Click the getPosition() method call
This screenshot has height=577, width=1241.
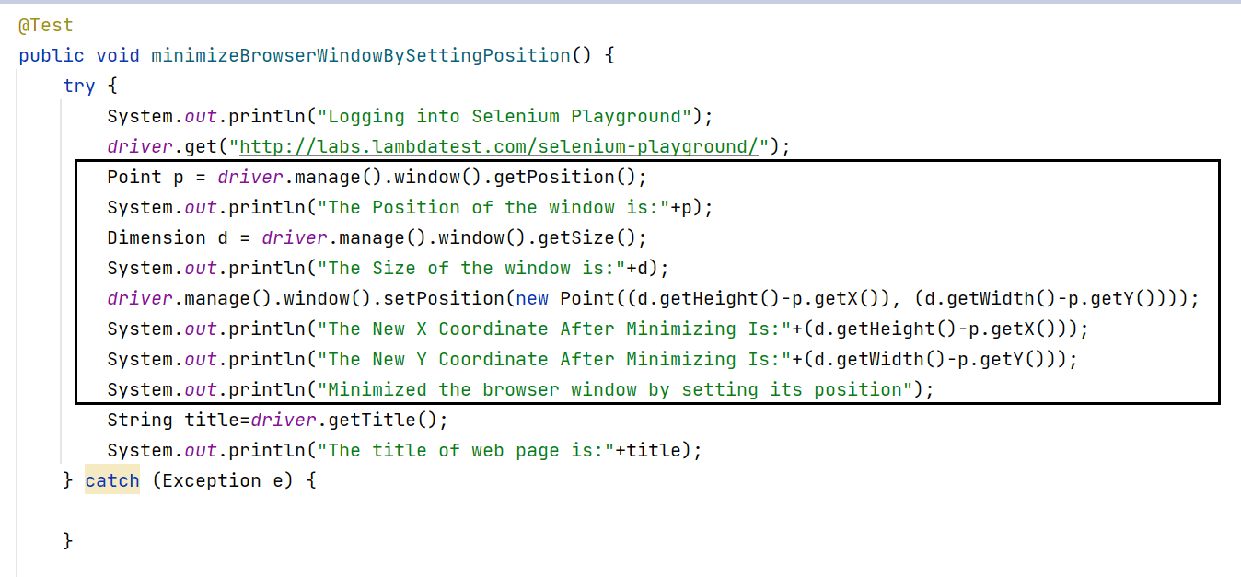565,177
